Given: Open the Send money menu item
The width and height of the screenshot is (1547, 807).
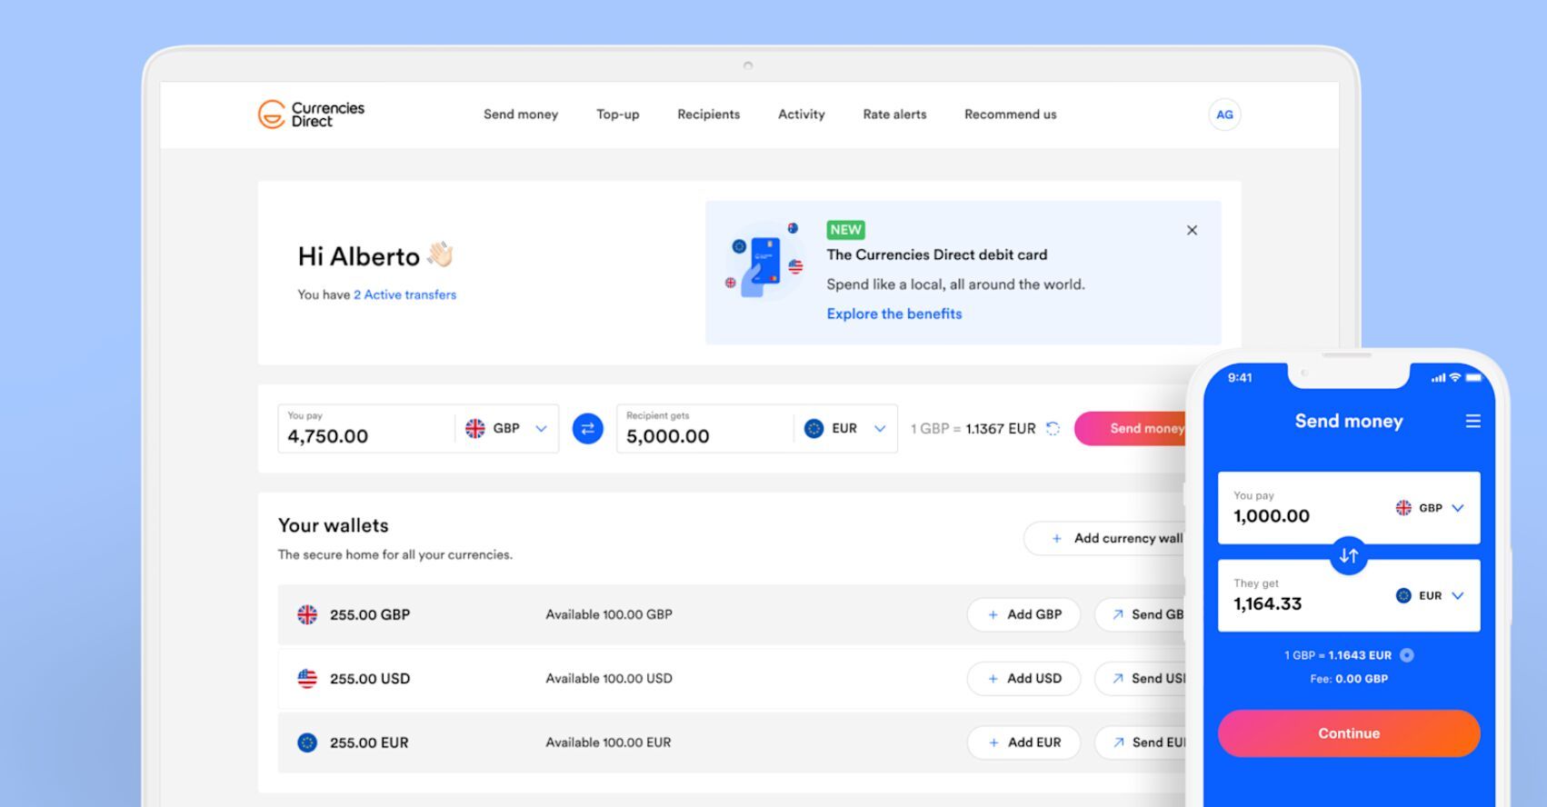Looking at the screenshot, I should (521, 115).
